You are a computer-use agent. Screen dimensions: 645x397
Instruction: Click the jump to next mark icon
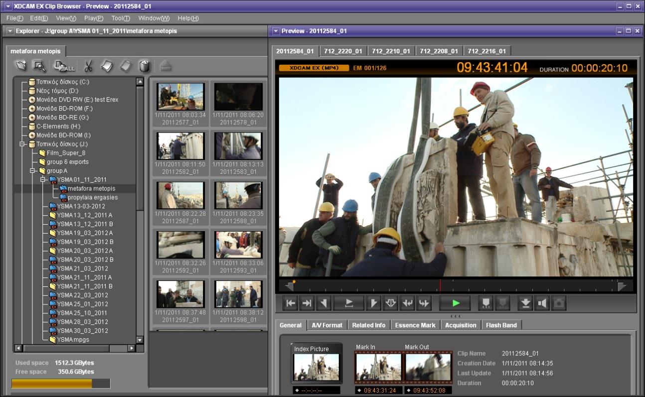pos(424,303)
